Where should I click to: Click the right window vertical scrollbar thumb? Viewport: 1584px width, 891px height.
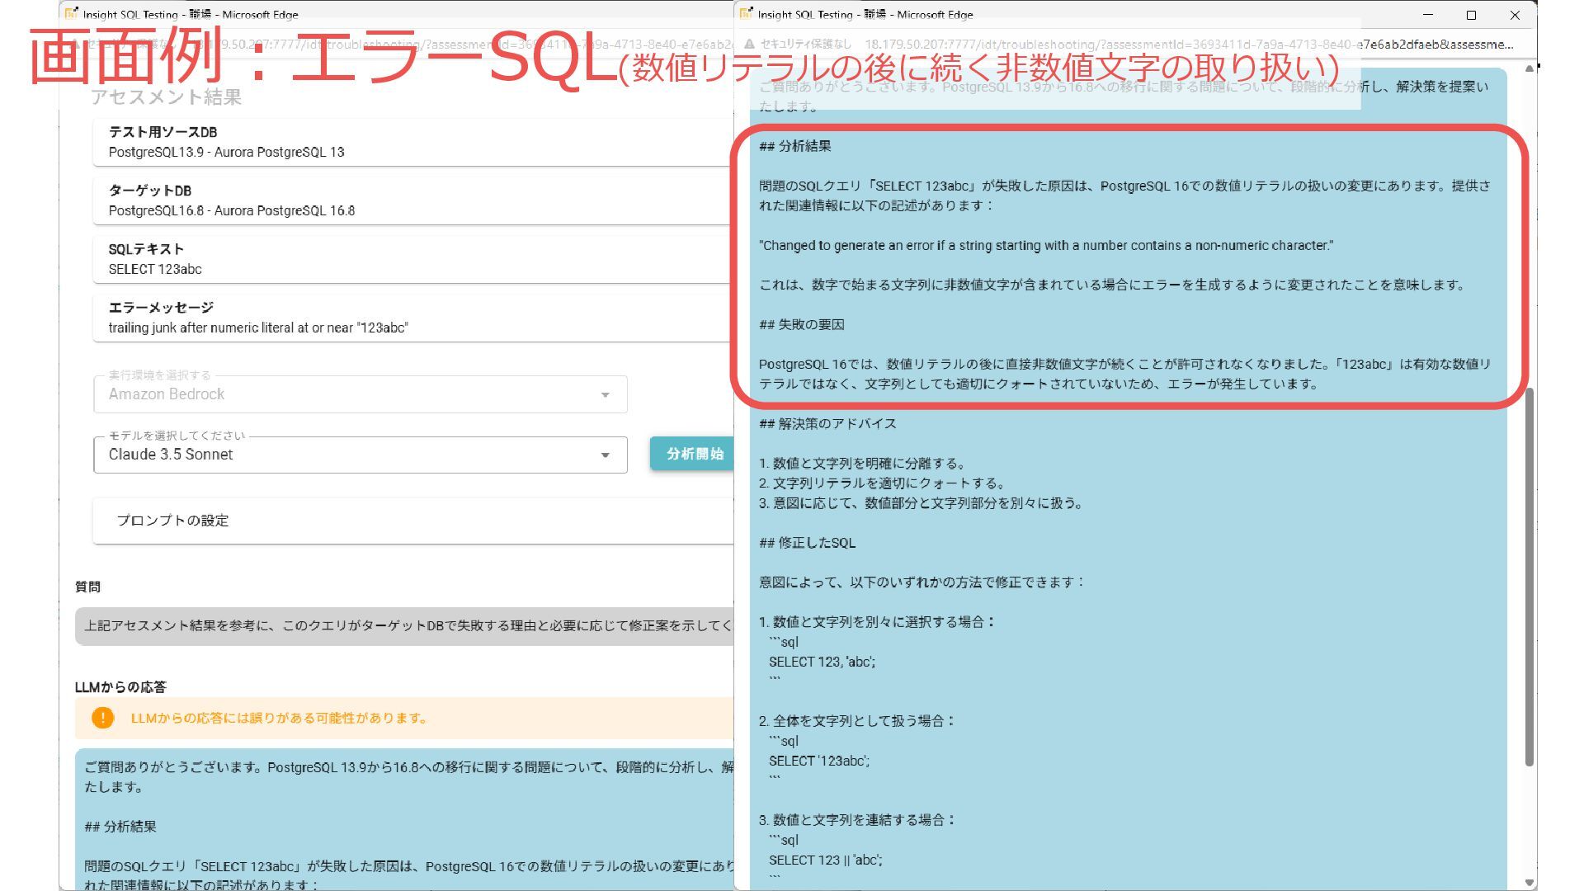1529,577
